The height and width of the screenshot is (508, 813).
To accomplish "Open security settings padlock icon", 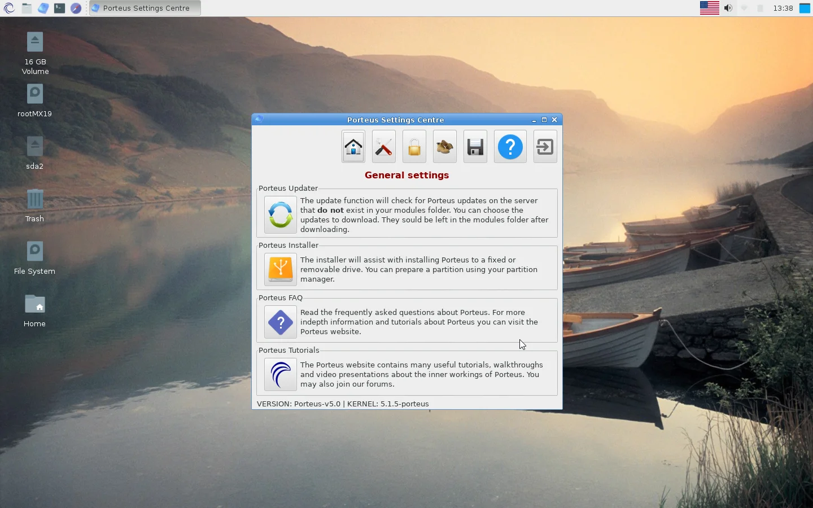I will click(414, 147).
